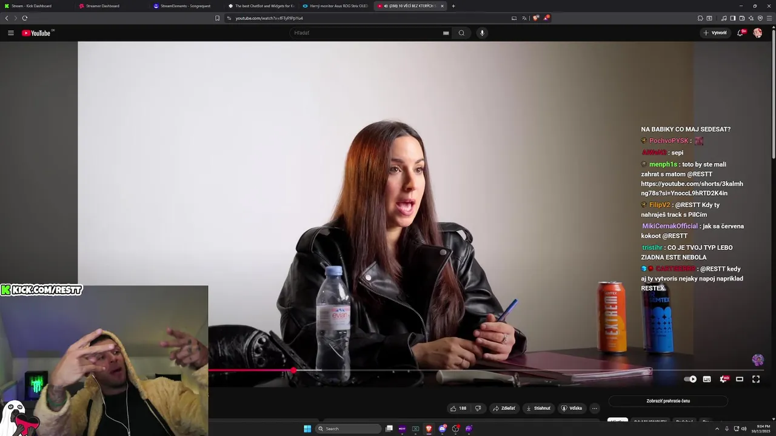Click the youtube.com address bar URL

(x=269, y=18)
